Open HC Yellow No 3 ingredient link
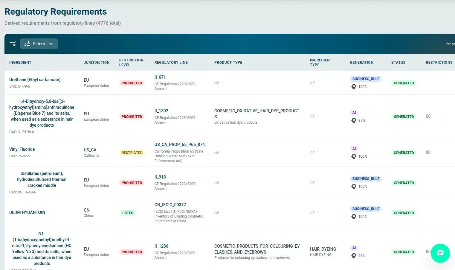 (42, 249)
